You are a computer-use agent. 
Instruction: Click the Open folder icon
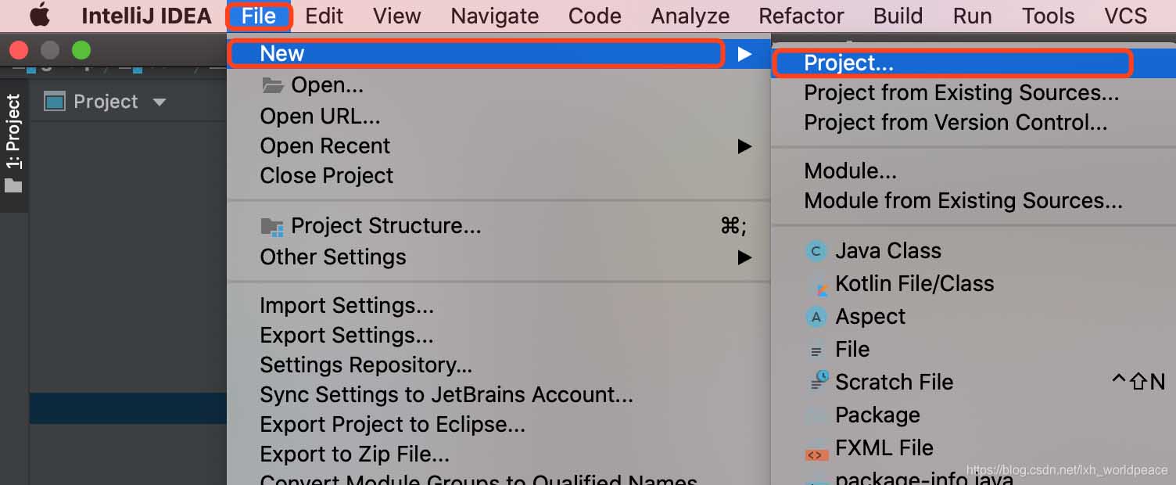(x=271, y=84)
